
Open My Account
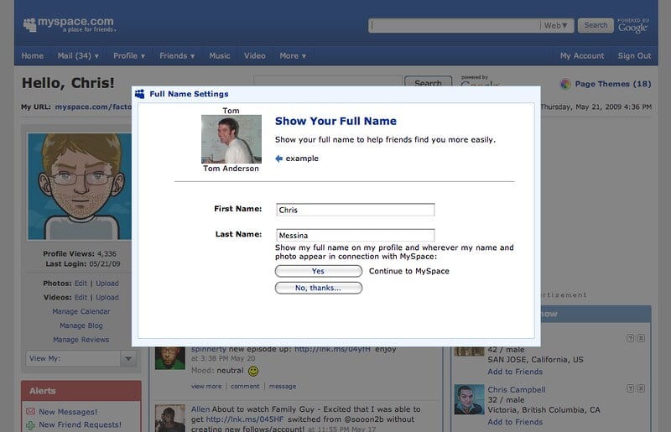tap(582, 55)
